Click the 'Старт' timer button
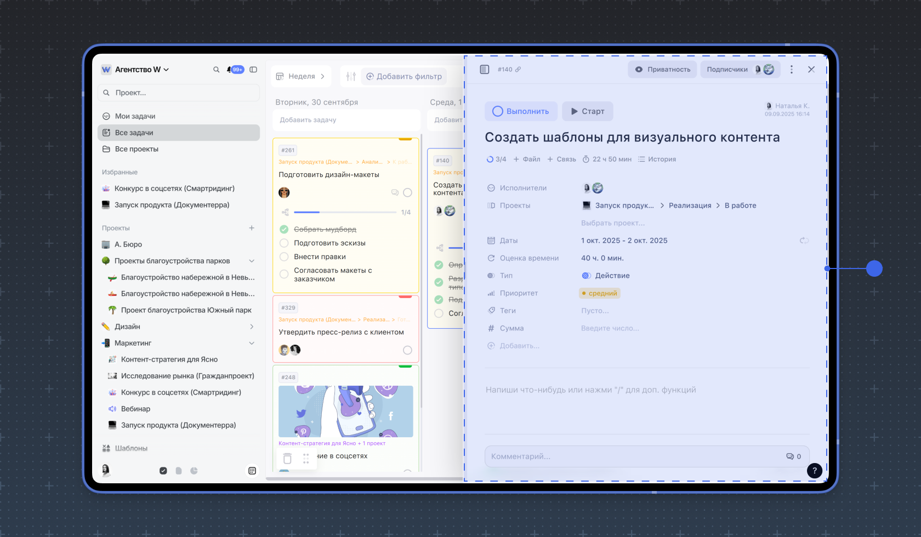921x537 pixels. [588, 111]
